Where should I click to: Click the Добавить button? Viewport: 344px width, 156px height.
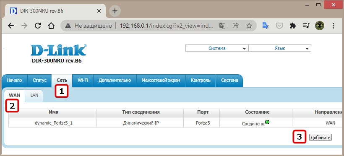(x=321, y=138)
